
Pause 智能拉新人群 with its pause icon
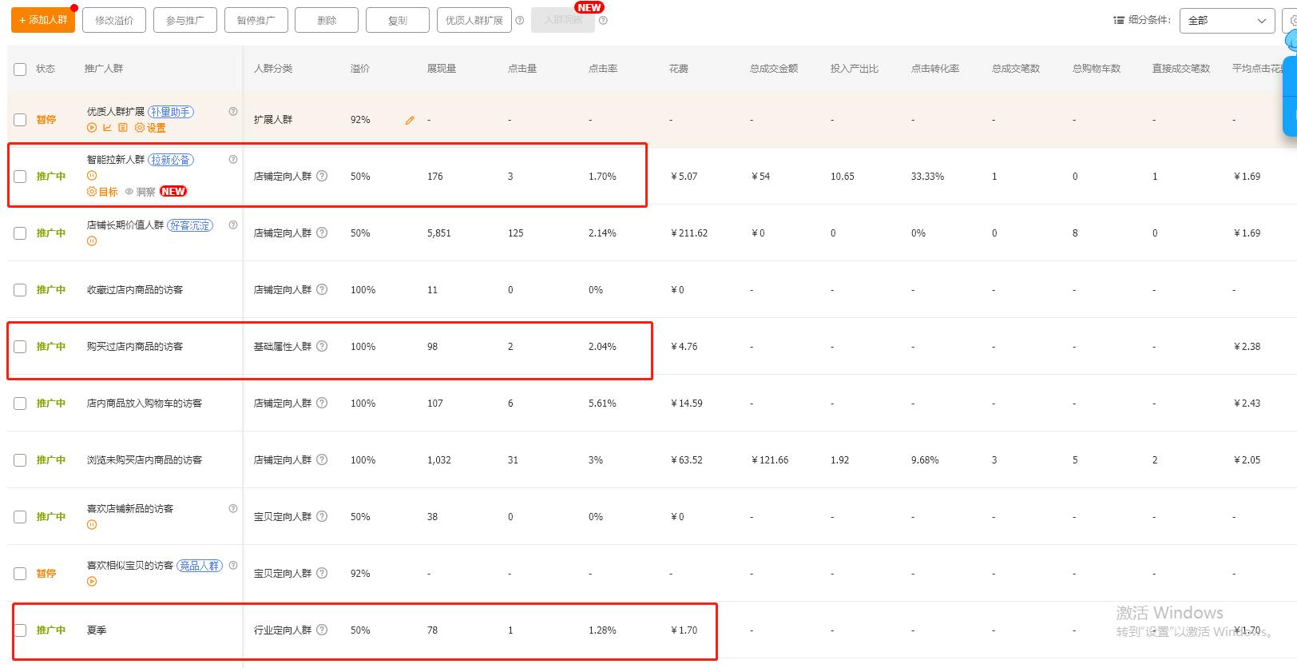click(x=92, y=176)
